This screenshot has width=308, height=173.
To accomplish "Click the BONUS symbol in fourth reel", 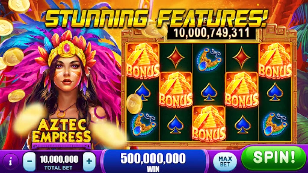I will pos(241,90).
